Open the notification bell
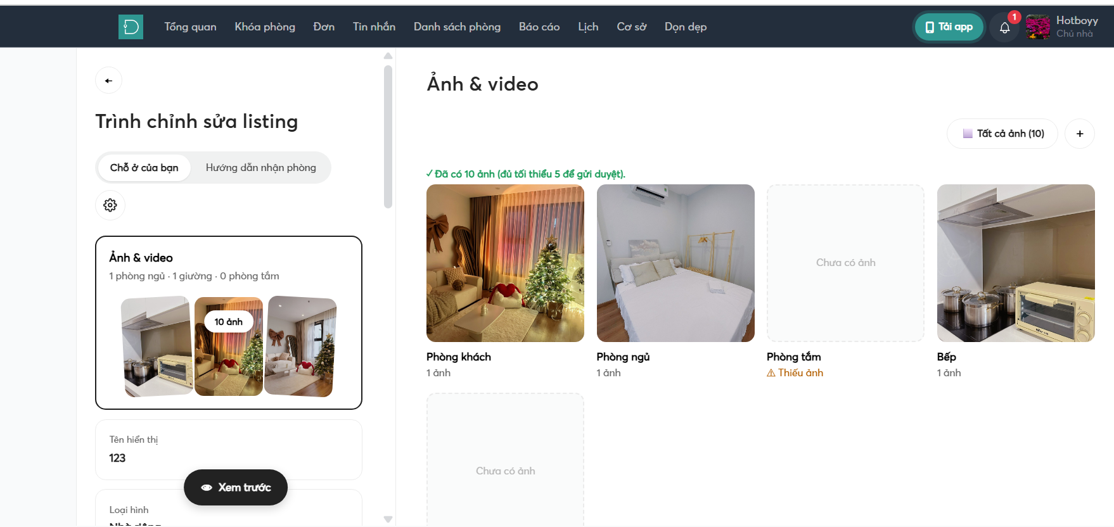1114x527 pixels. 1004,27
